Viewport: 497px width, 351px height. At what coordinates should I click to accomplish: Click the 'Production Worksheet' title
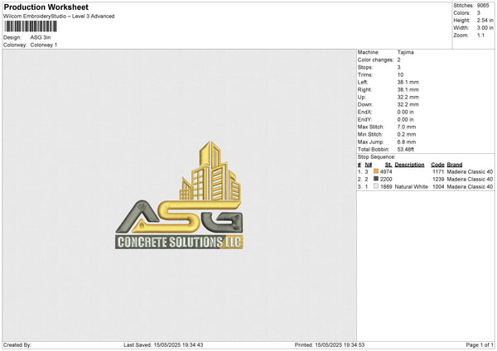[x=46, y=7]
